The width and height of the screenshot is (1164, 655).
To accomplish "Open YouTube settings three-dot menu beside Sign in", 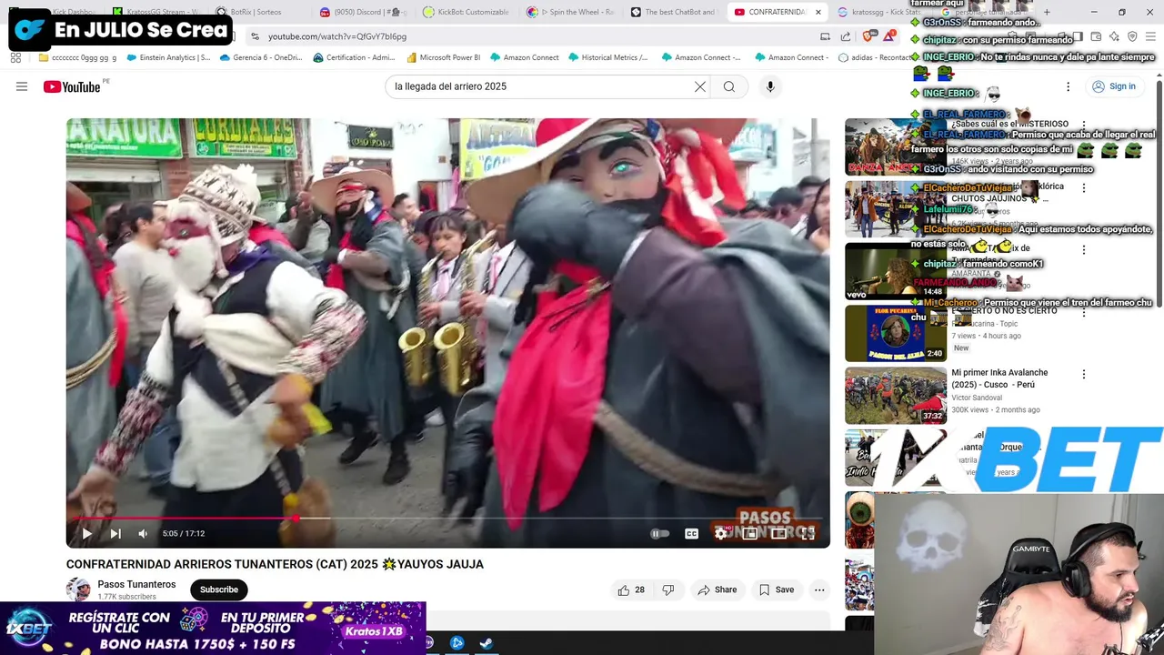I will 1069,86.
